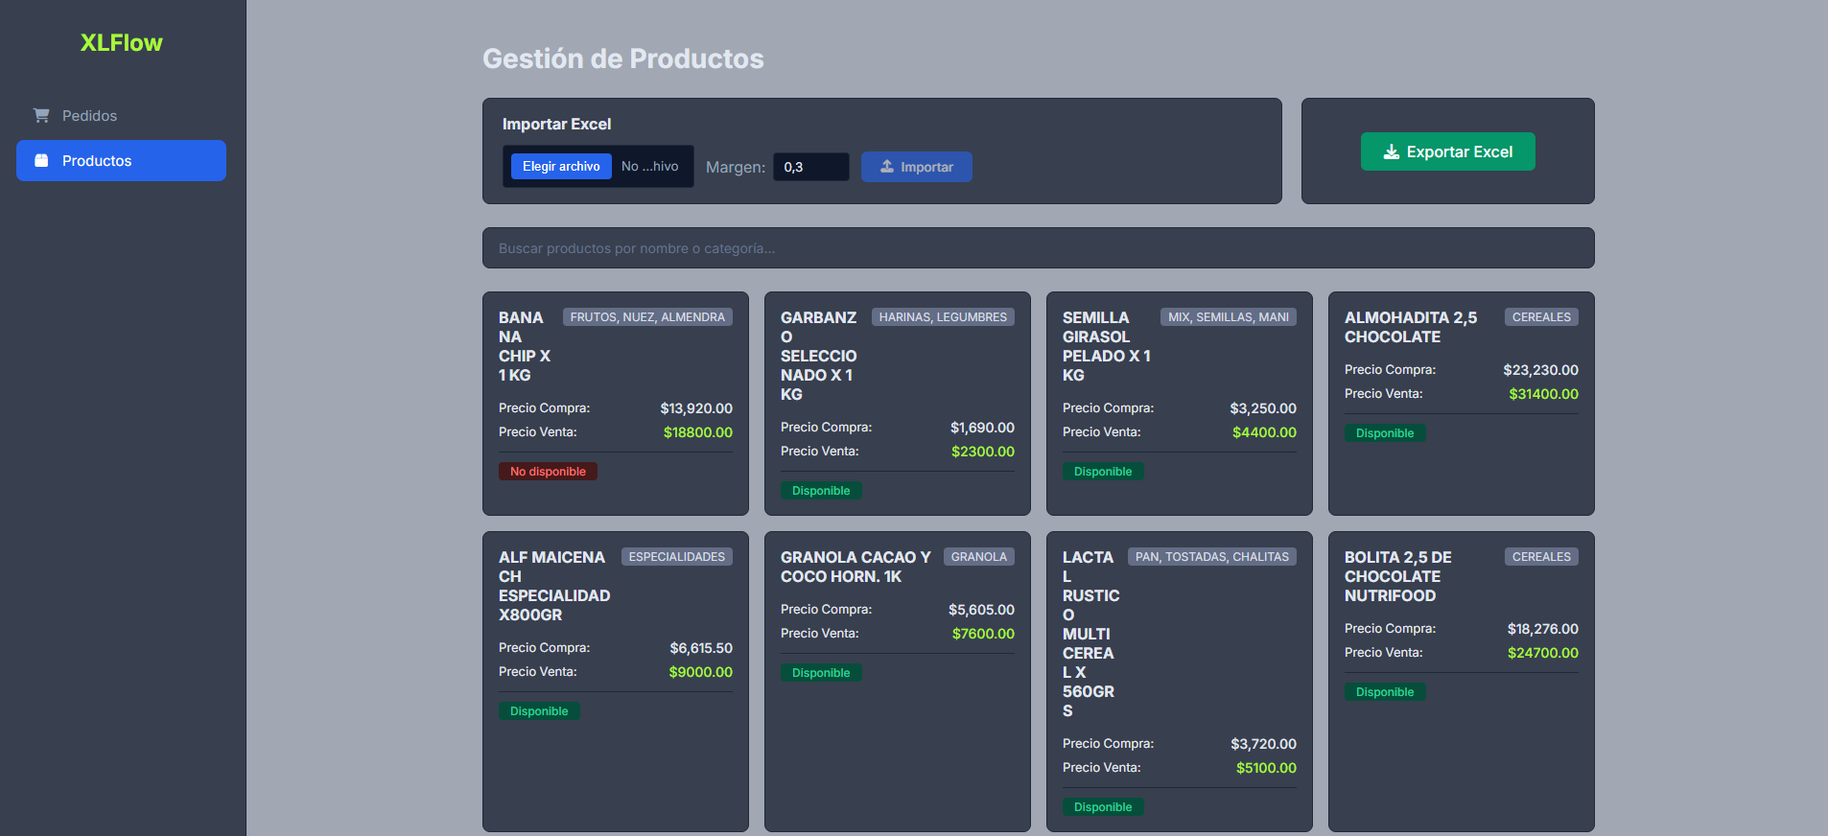The height and width of the screenshot is (836, 1828).
Task: Click GRANOLA CACAO Y COCO HORN. 1K title
Action: tap(855, 567)
